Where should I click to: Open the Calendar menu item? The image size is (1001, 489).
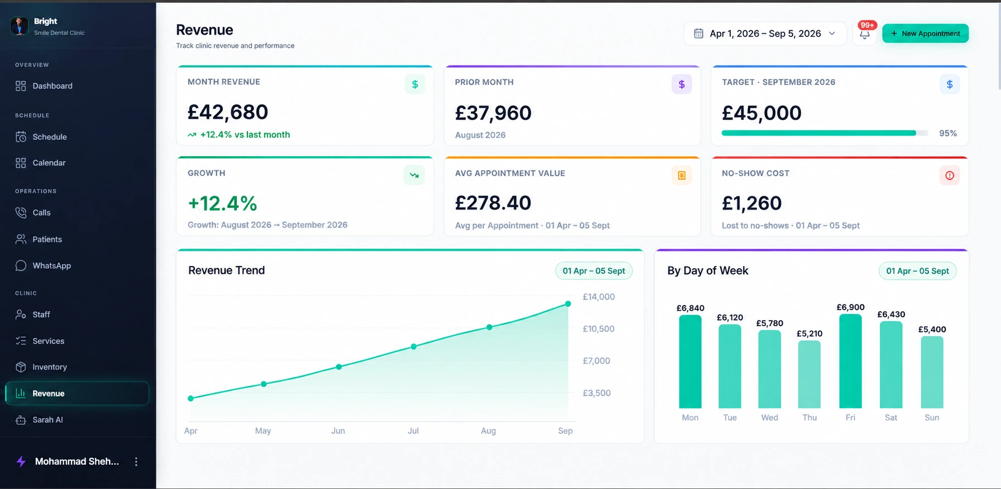(77, 163)
